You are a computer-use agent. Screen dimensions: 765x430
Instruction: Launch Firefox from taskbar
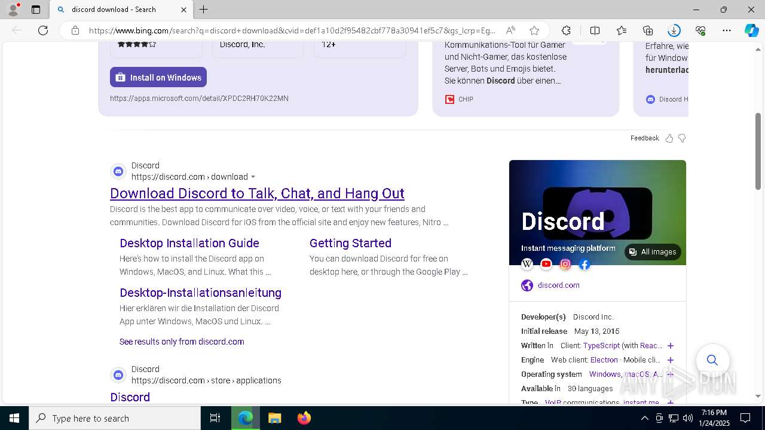coord(304,418)
